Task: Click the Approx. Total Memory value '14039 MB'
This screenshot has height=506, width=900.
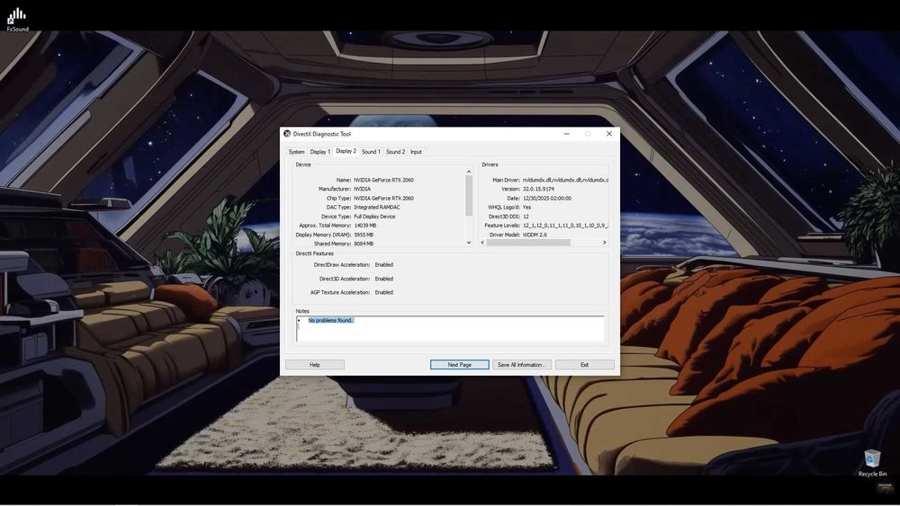Action: 365,226
